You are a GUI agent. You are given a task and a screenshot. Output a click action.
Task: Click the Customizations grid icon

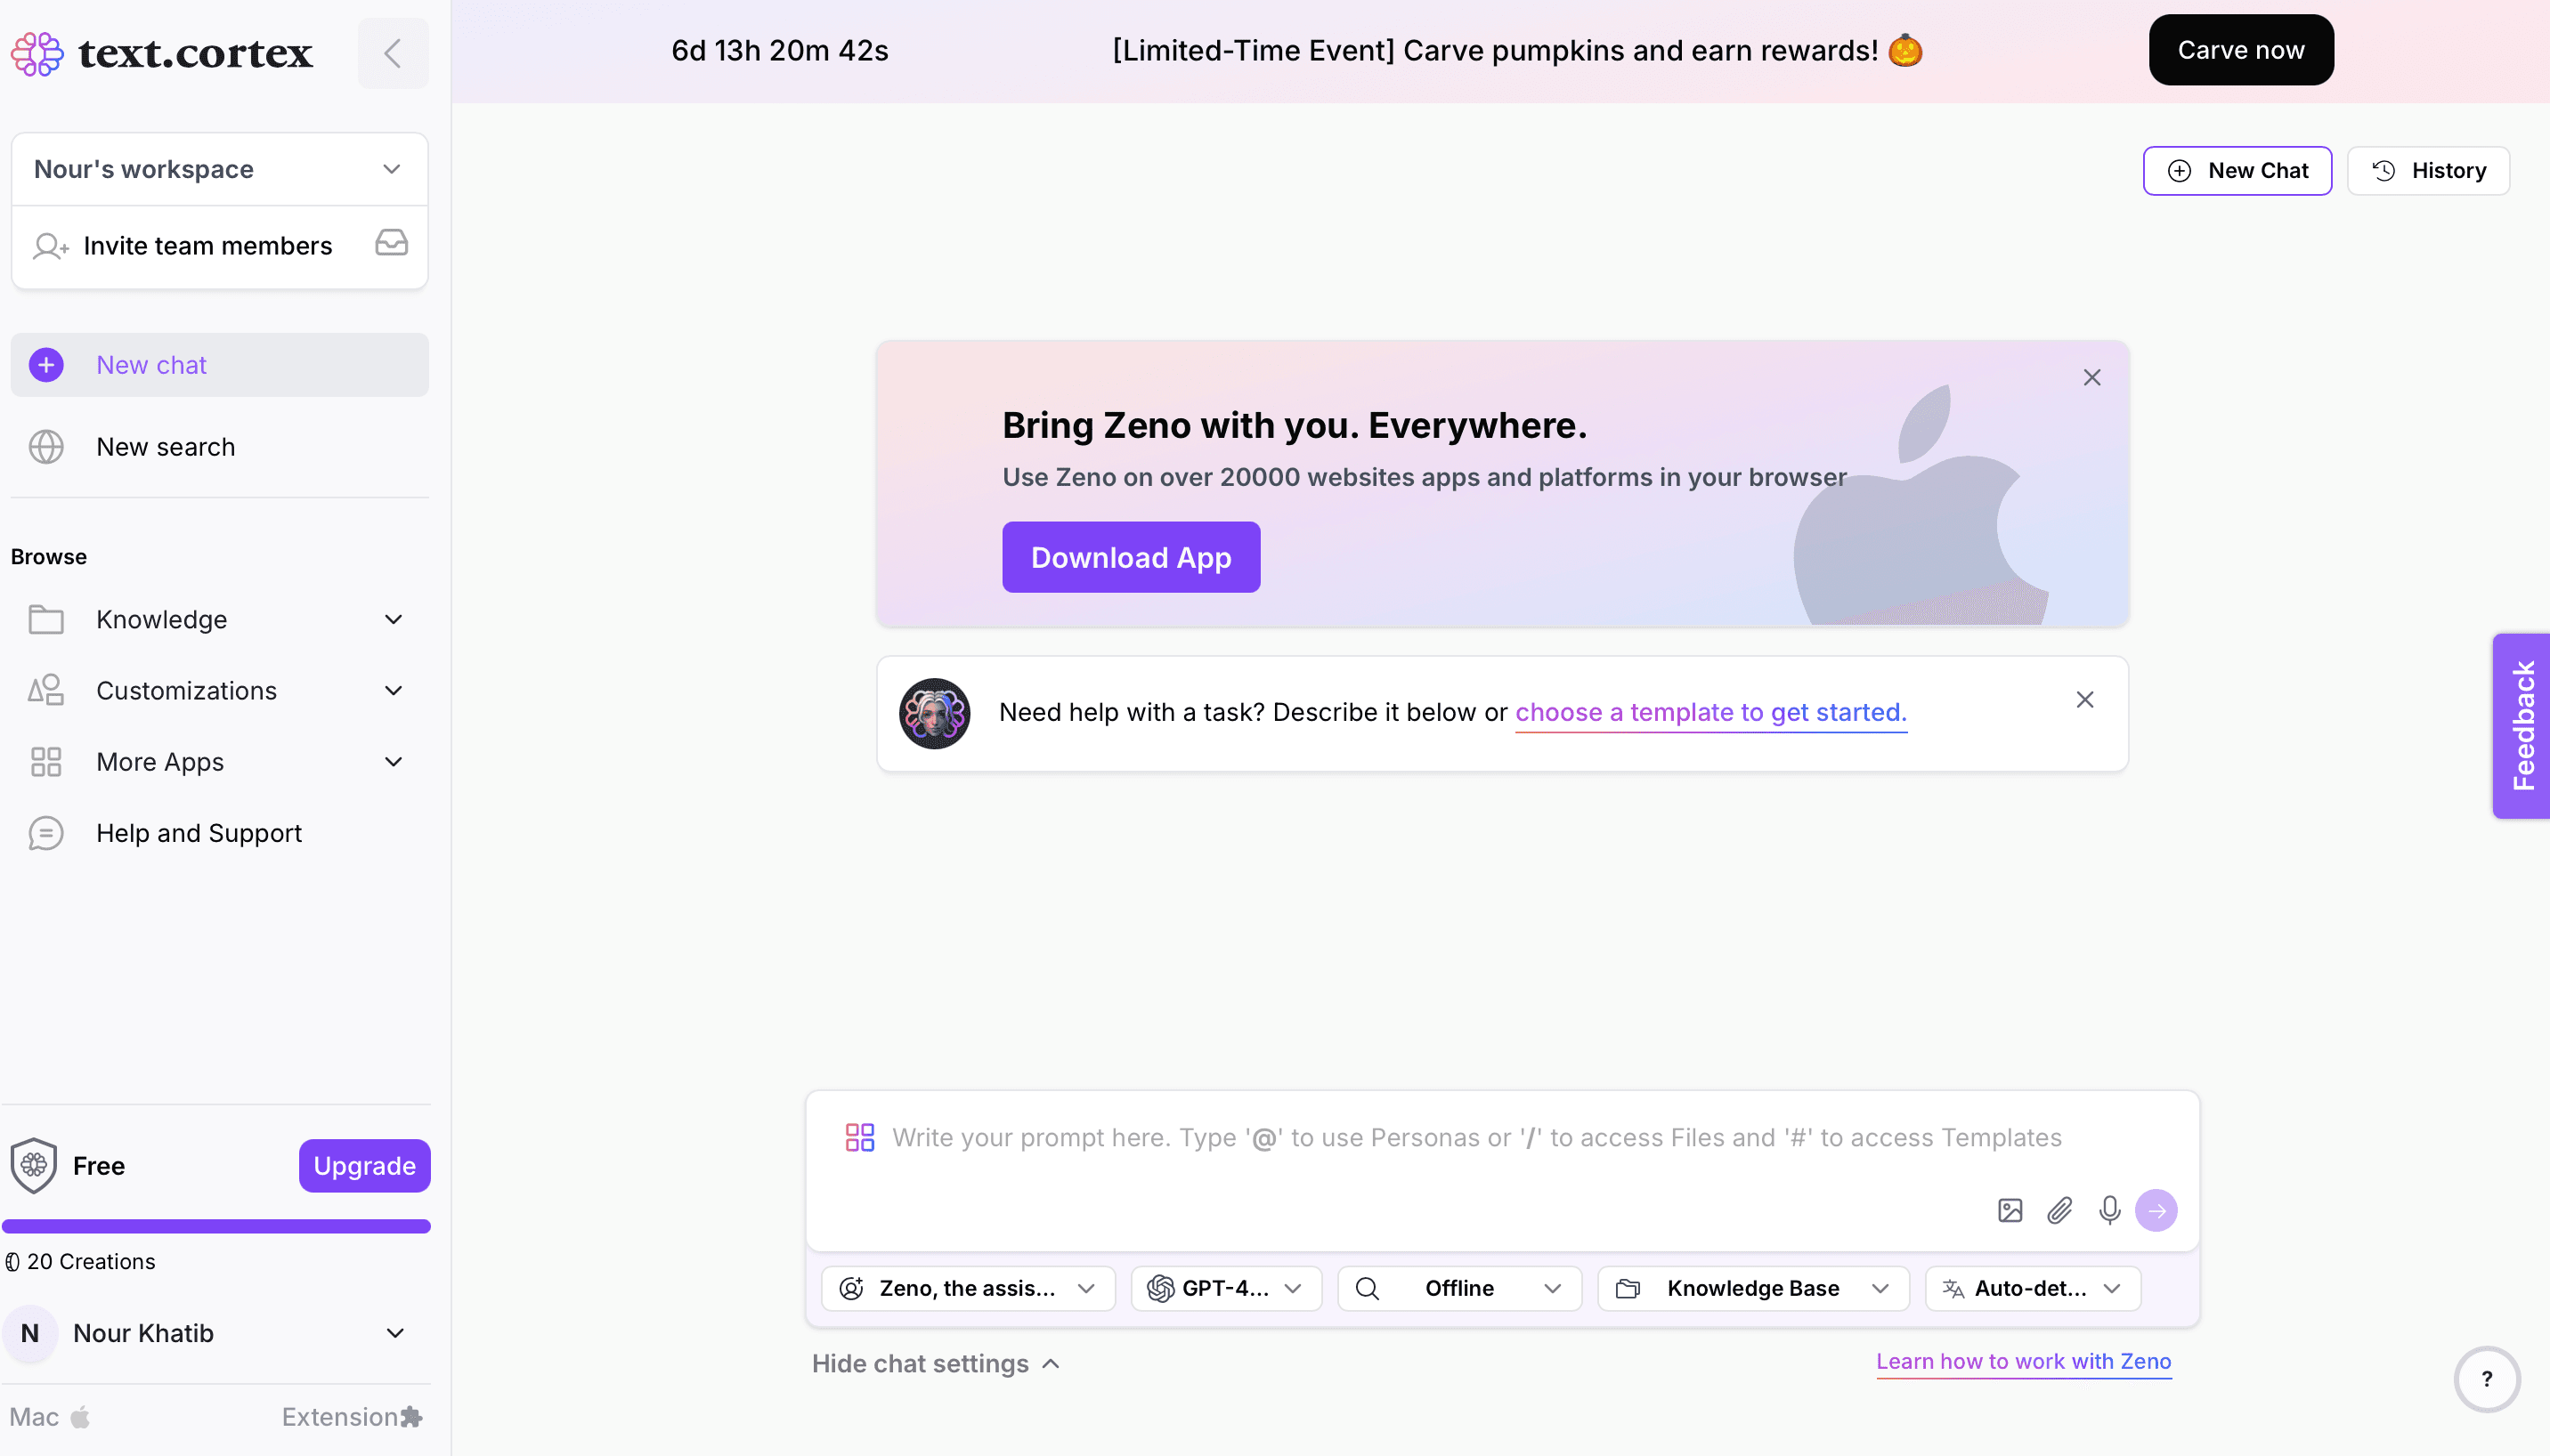click(x=47, y=690)
